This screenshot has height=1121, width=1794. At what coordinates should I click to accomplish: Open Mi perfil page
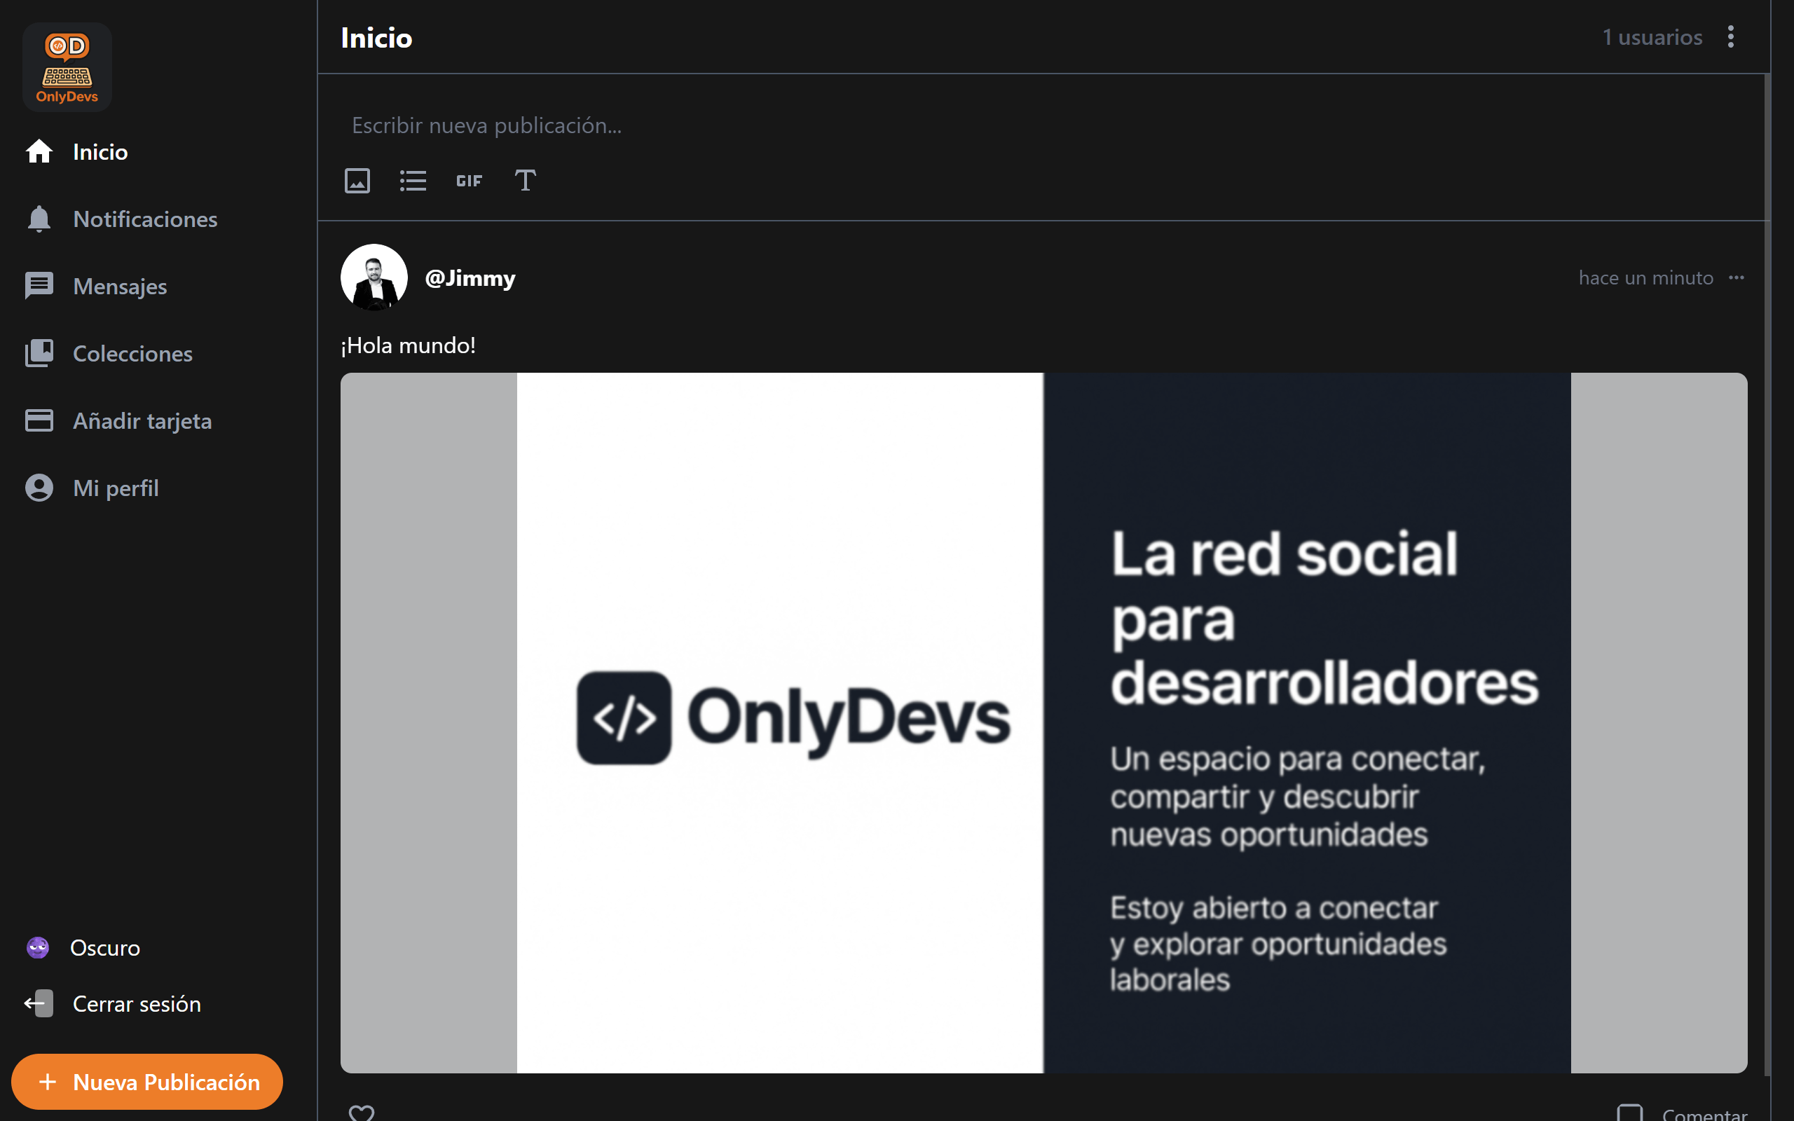point(116,488)
